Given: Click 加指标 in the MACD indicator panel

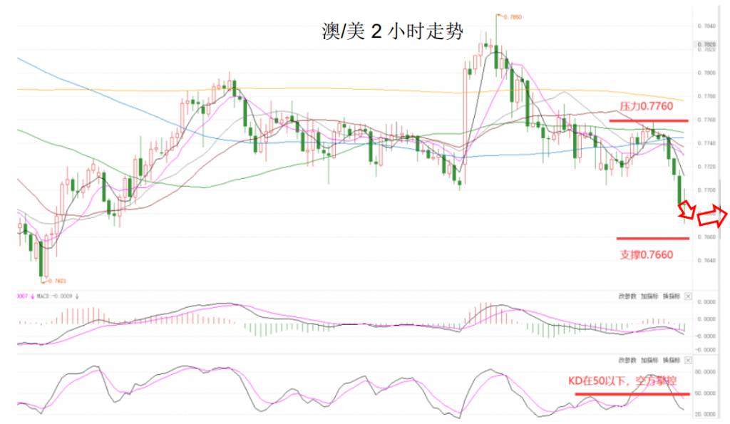Looking at the screenshot, I should [649, 296].
